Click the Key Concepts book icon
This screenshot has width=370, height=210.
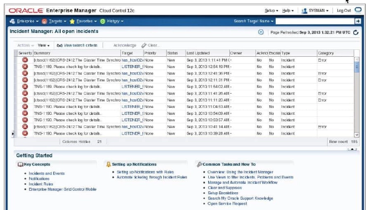point(20,164)
